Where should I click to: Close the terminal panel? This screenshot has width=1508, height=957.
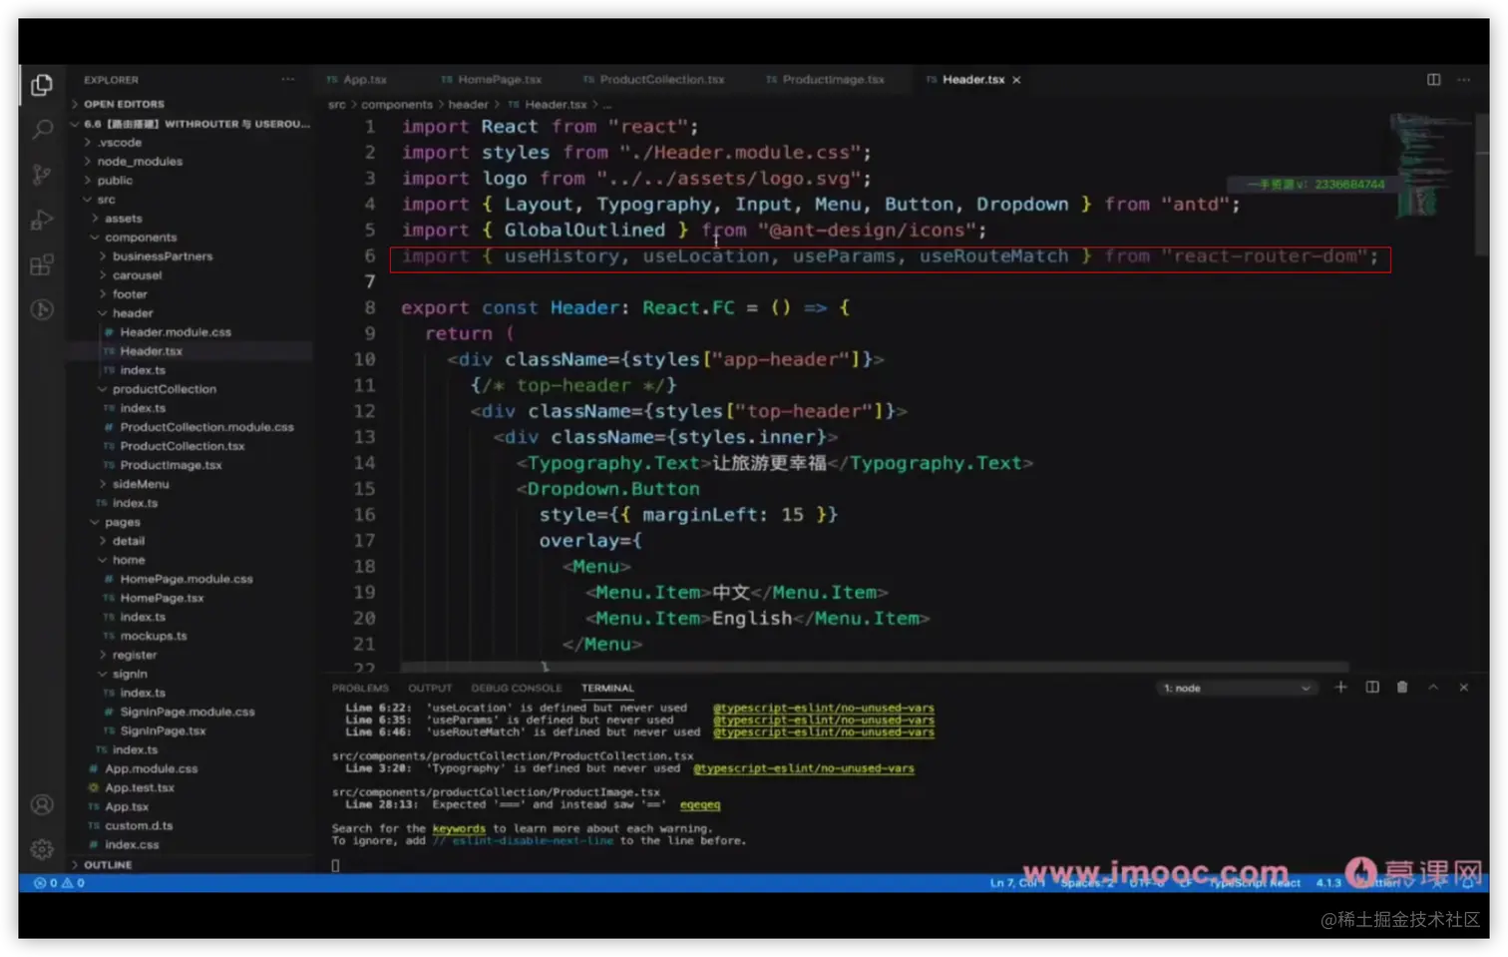pyautogui.click(x=1464, y=688)
